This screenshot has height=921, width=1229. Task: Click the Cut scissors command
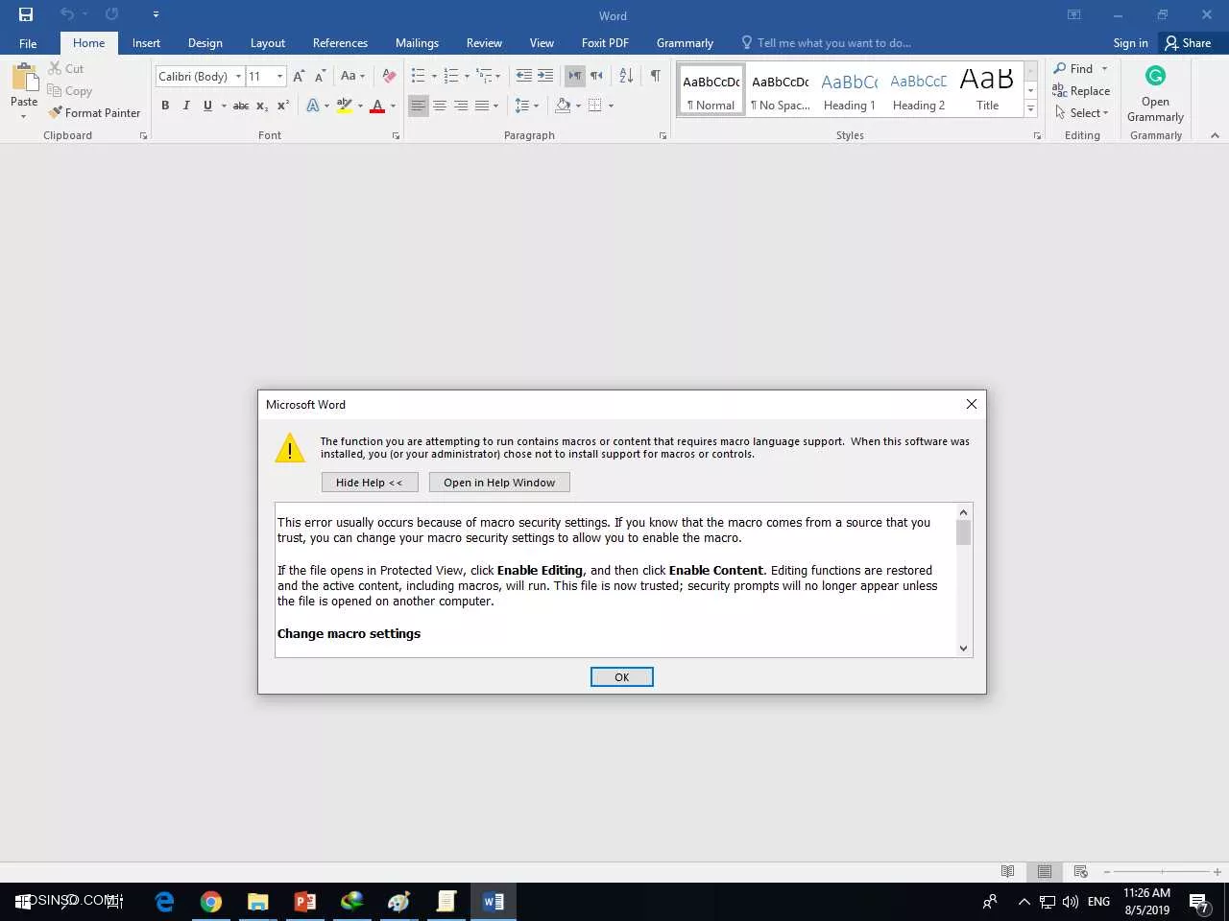pyautogui.click(x=66, y=68)
